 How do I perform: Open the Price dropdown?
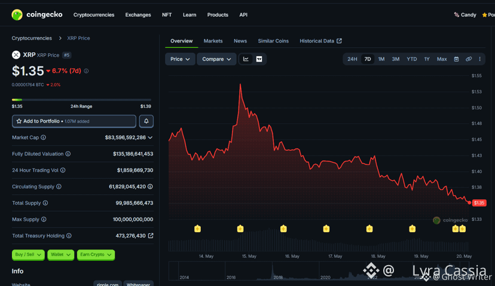point(180,59)
